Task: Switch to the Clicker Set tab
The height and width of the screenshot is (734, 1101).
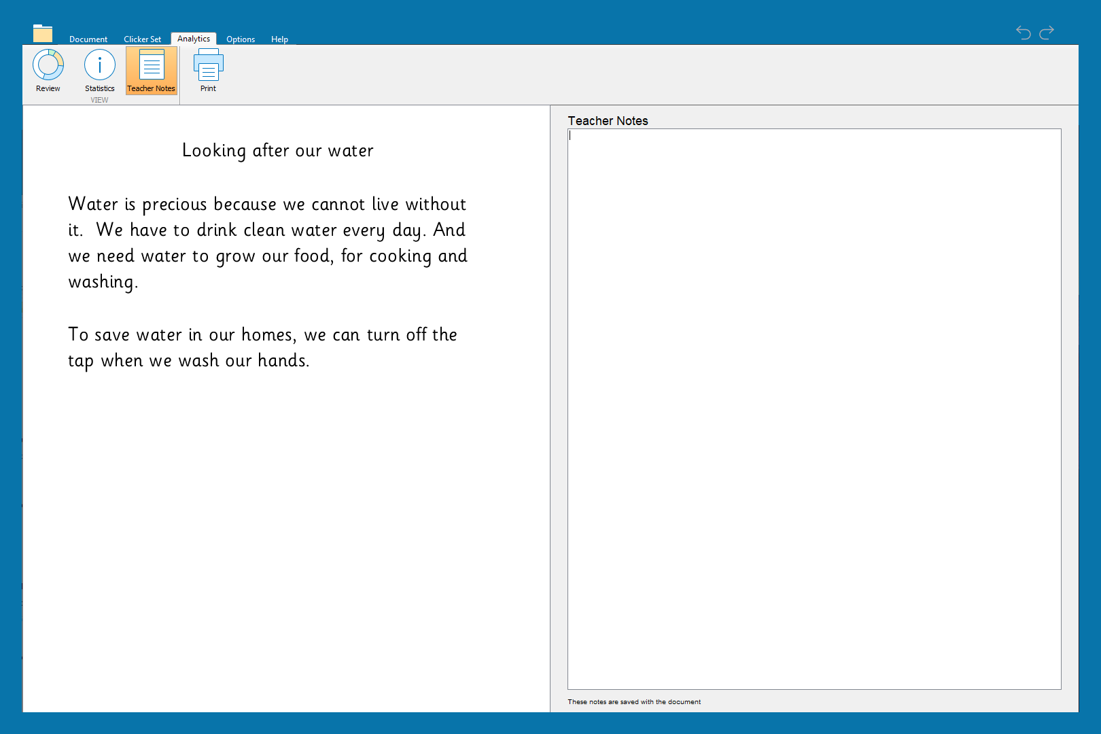Action: tap(143, 39)
